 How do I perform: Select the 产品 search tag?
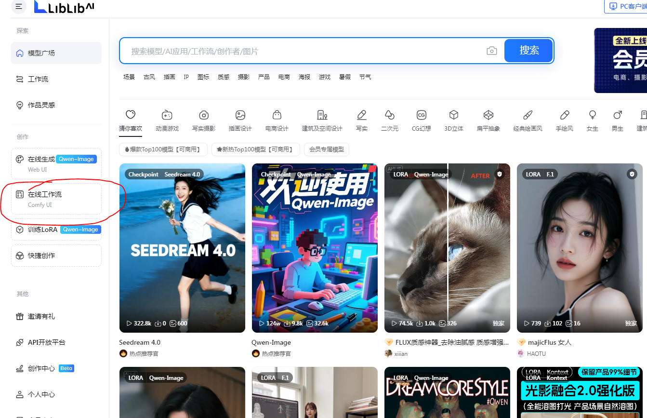[x=264, y=77]
